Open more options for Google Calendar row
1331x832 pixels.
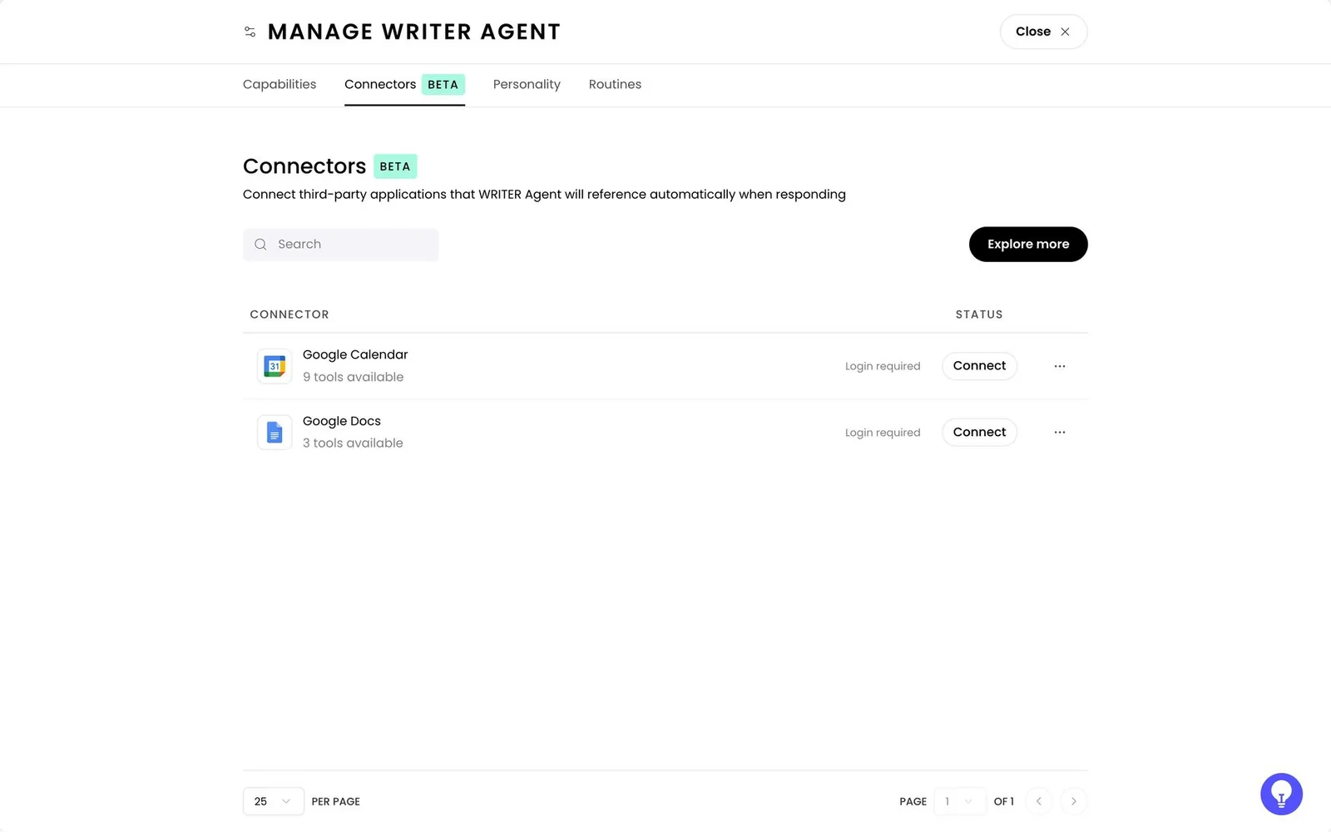(x=1060, y=366)
